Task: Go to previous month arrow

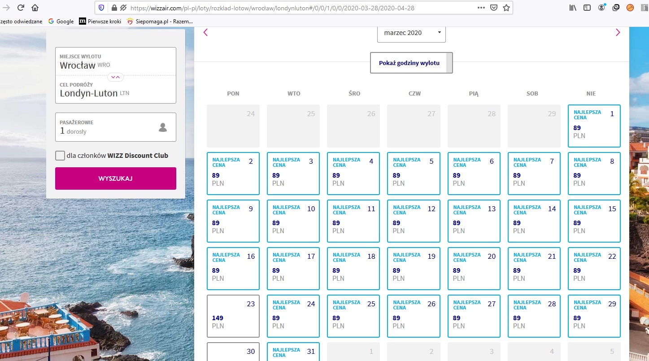Action: coord(205,32)
